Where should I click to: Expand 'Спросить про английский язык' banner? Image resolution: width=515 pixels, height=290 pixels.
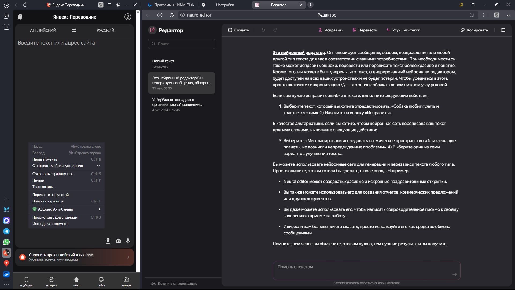point(74,257)
